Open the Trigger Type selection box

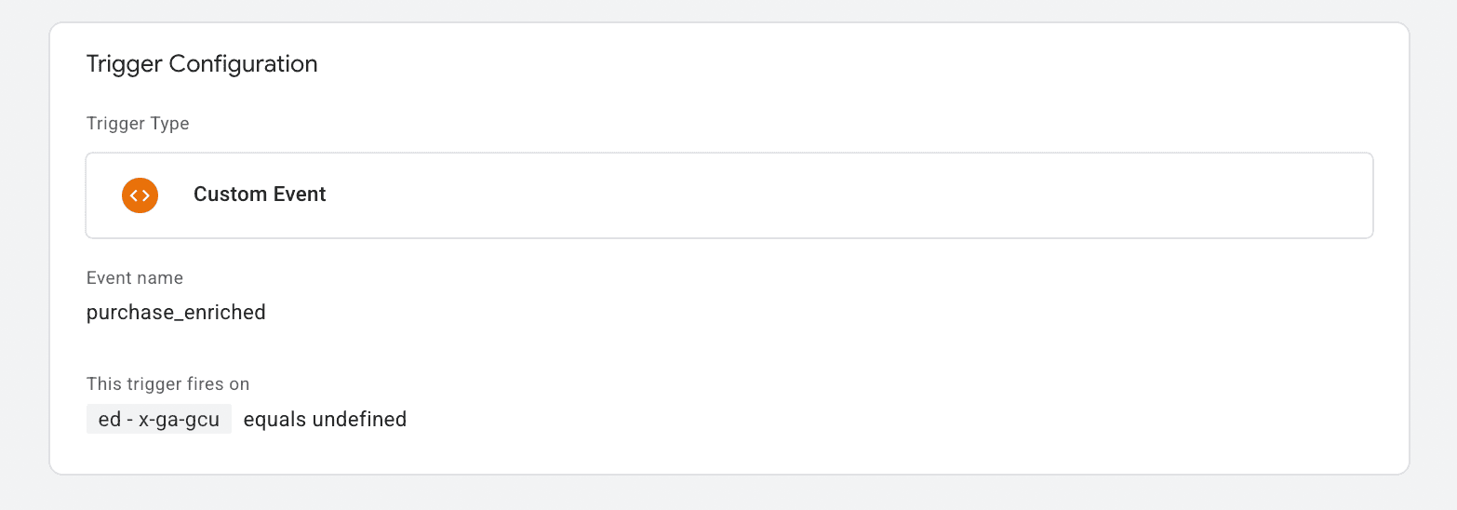click(728, 195)
